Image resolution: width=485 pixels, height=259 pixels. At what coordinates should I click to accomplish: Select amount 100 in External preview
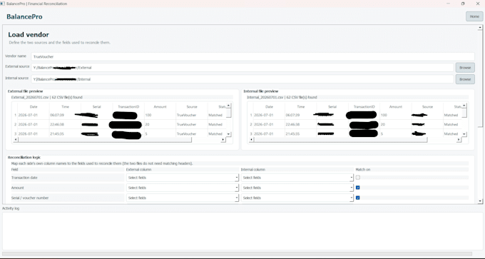click(x=149, y=115)
